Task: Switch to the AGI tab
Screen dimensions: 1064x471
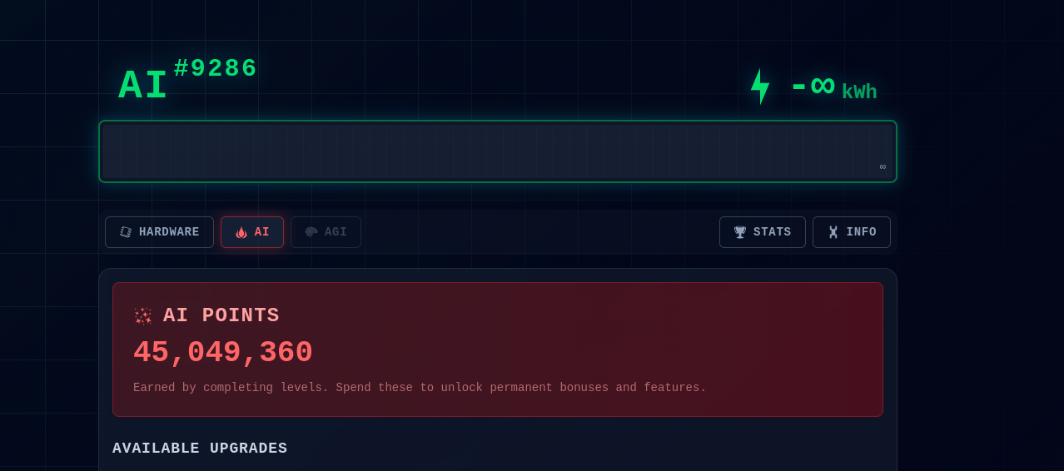Action: tap(326, 232)
